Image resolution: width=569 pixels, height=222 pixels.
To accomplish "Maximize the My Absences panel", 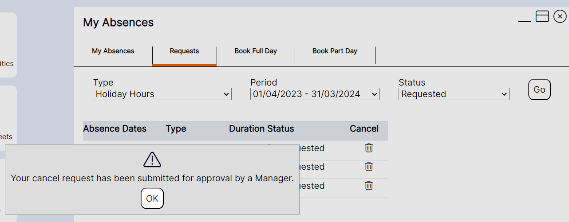I will coord(542,16).
